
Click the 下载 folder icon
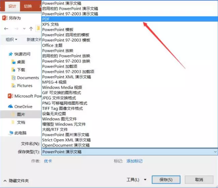tap(13, 70)
